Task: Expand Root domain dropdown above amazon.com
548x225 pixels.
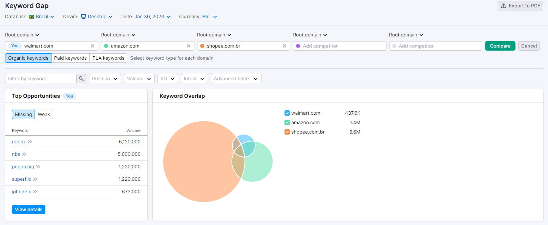Action: [x=118, y=35]
